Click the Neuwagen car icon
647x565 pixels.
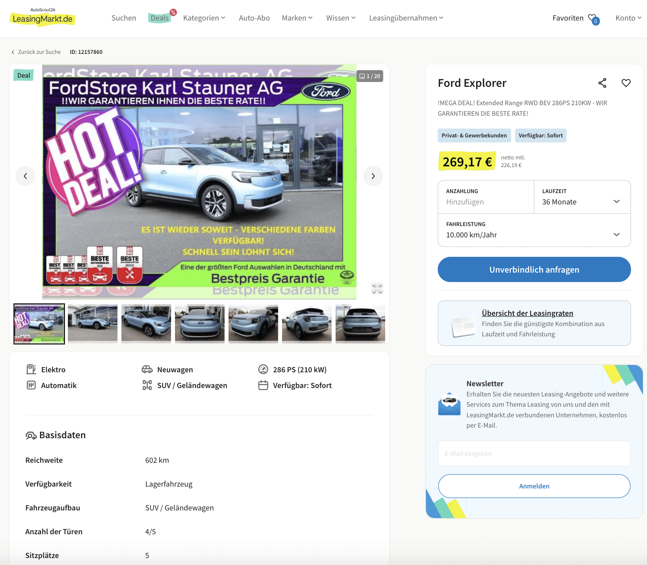click(147, 369)
